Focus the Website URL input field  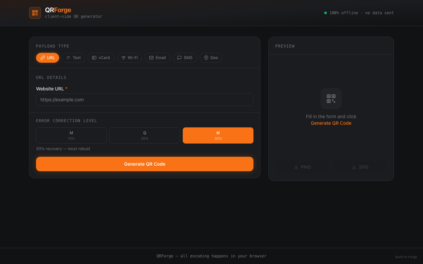point(145,100)
